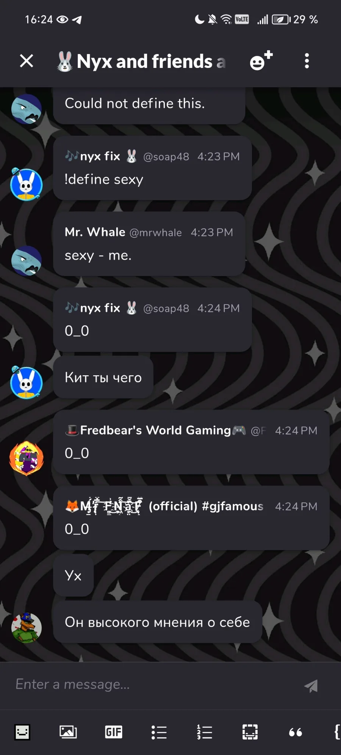
Task: Open the emoji picker icon
Action: click(x=22, y=732)
